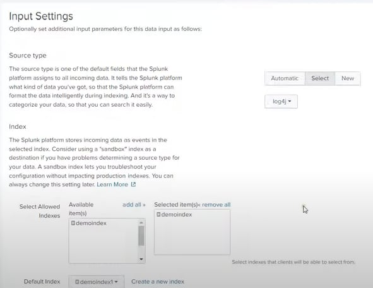
Task: Click empty area inside the Selected items box
Action: [x=192, y=238]
